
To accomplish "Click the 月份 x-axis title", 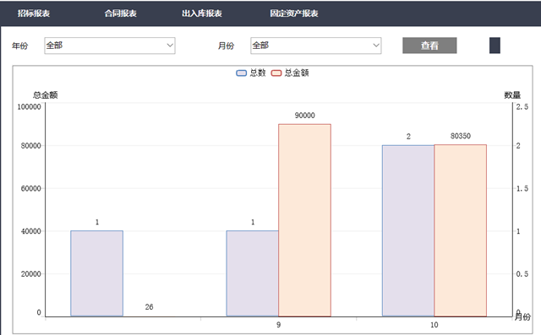I will click(x=522, y=316).
